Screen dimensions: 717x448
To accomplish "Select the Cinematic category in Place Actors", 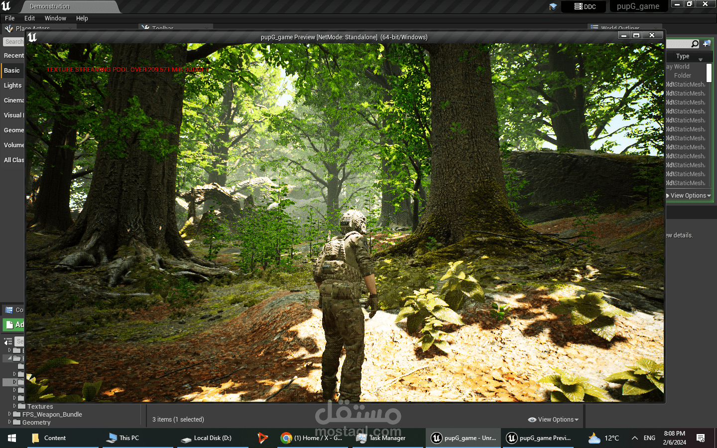I will click(x=13, y=101).
